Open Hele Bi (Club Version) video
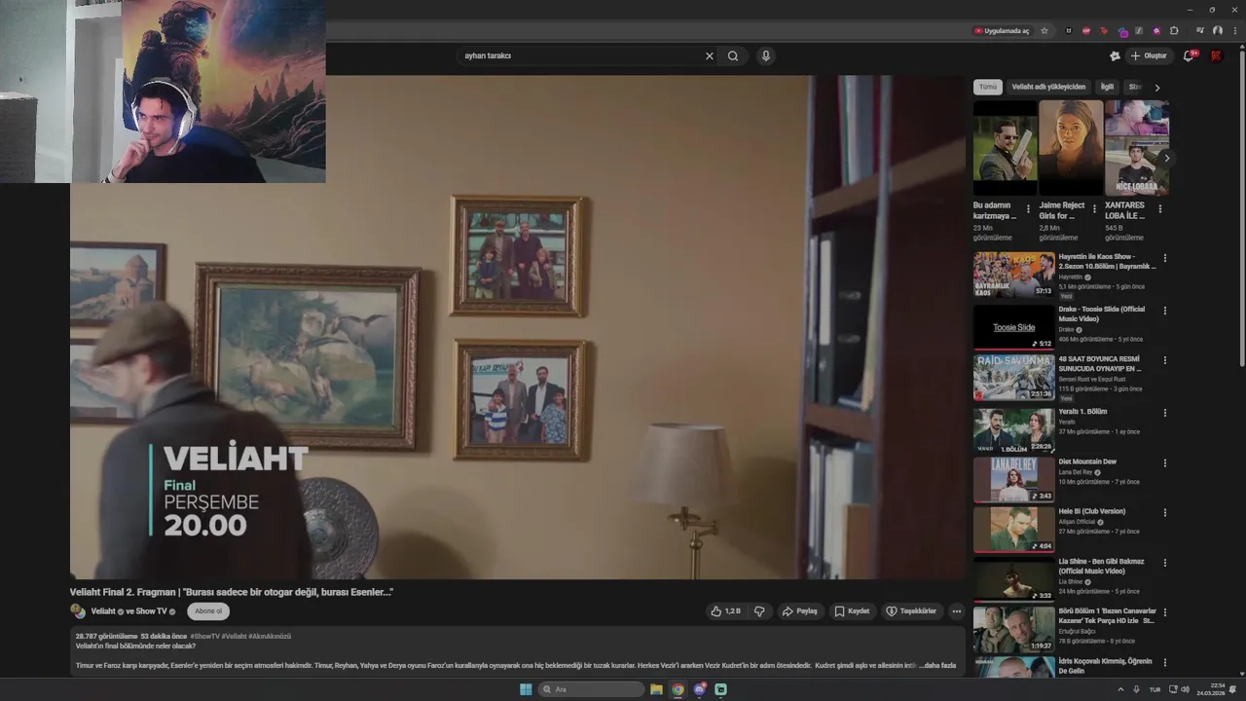This screenshot has height=701, width=1246. (x=1091, y=511)
